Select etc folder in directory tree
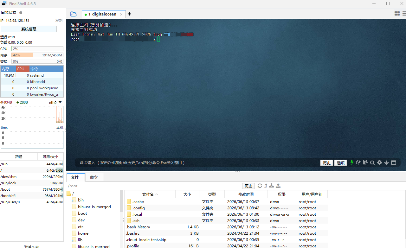406x248 pixels. pos(78,226)
